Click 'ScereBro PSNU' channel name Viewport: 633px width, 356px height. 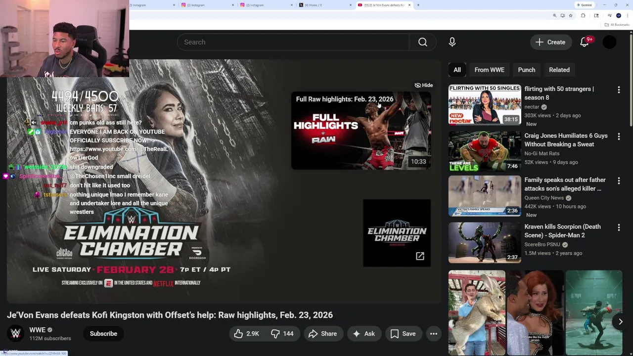(543, 244)
